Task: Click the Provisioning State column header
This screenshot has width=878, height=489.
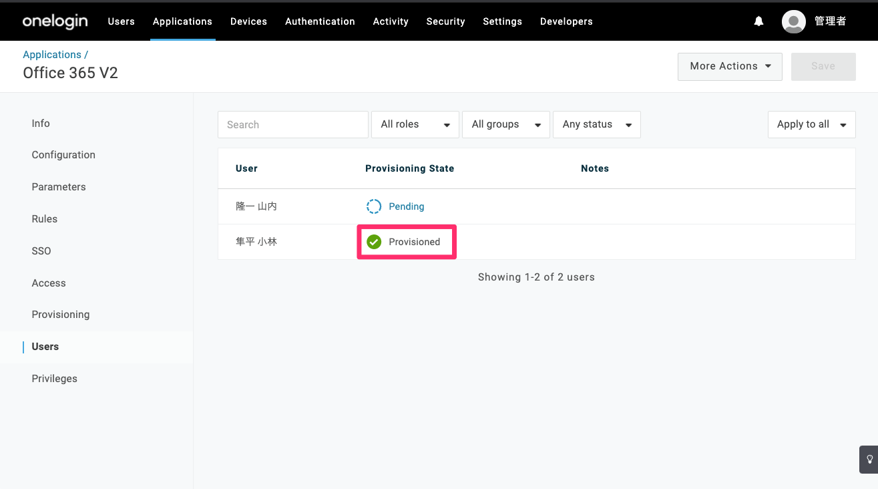Action: click(x=410, y=168)
